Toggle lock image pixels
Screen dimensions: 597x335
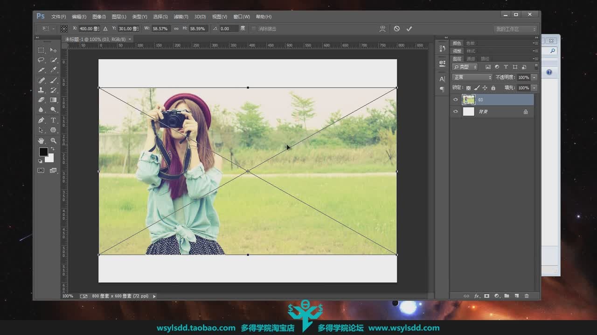(477, 88)
